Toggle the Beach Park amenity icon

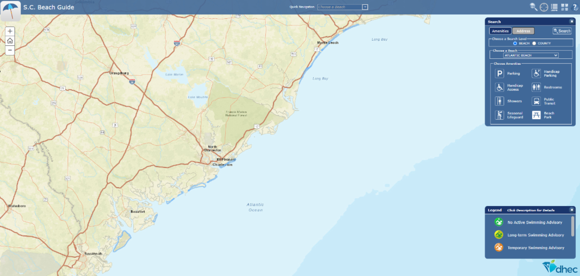tap(536, 115)
